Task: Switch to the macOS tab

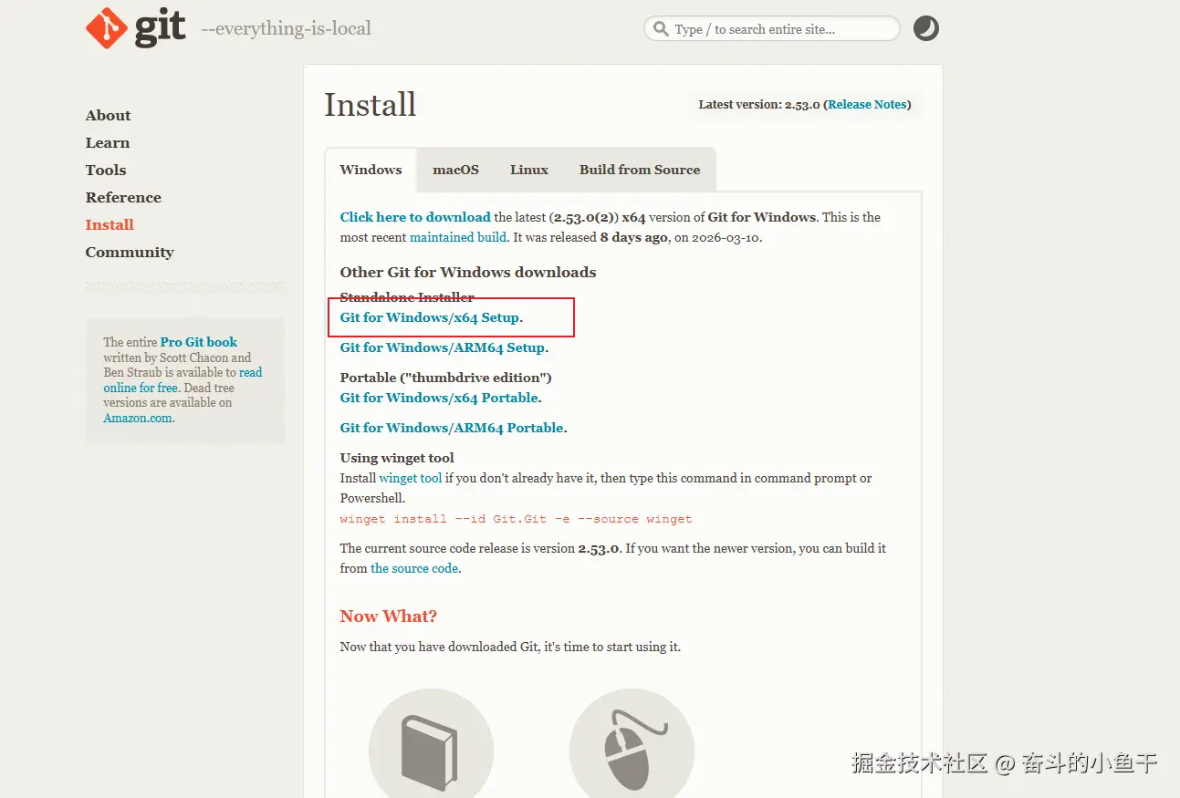Action: pos(455,170)
